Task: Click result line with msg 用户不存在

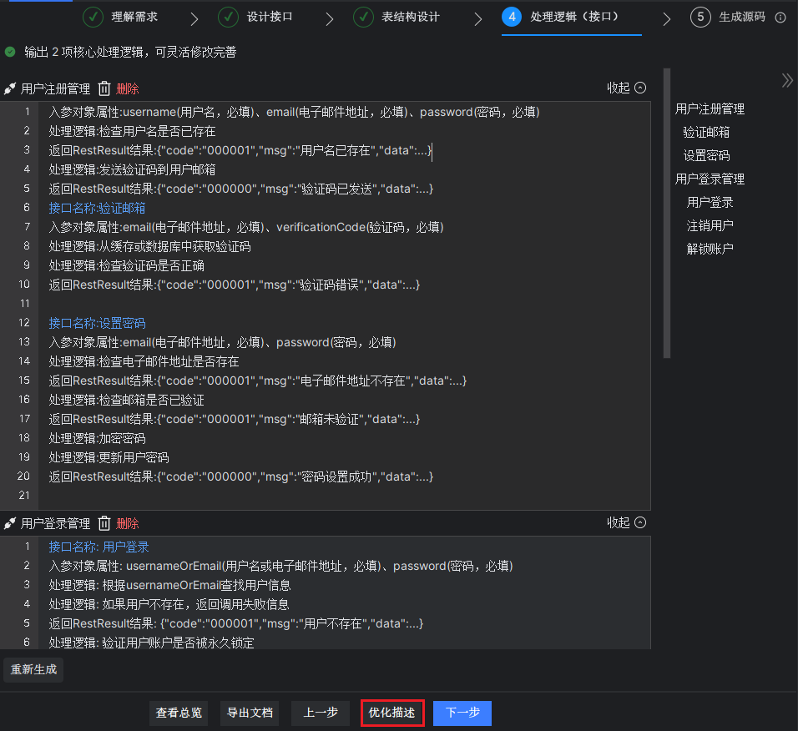Action: (235, 623)
